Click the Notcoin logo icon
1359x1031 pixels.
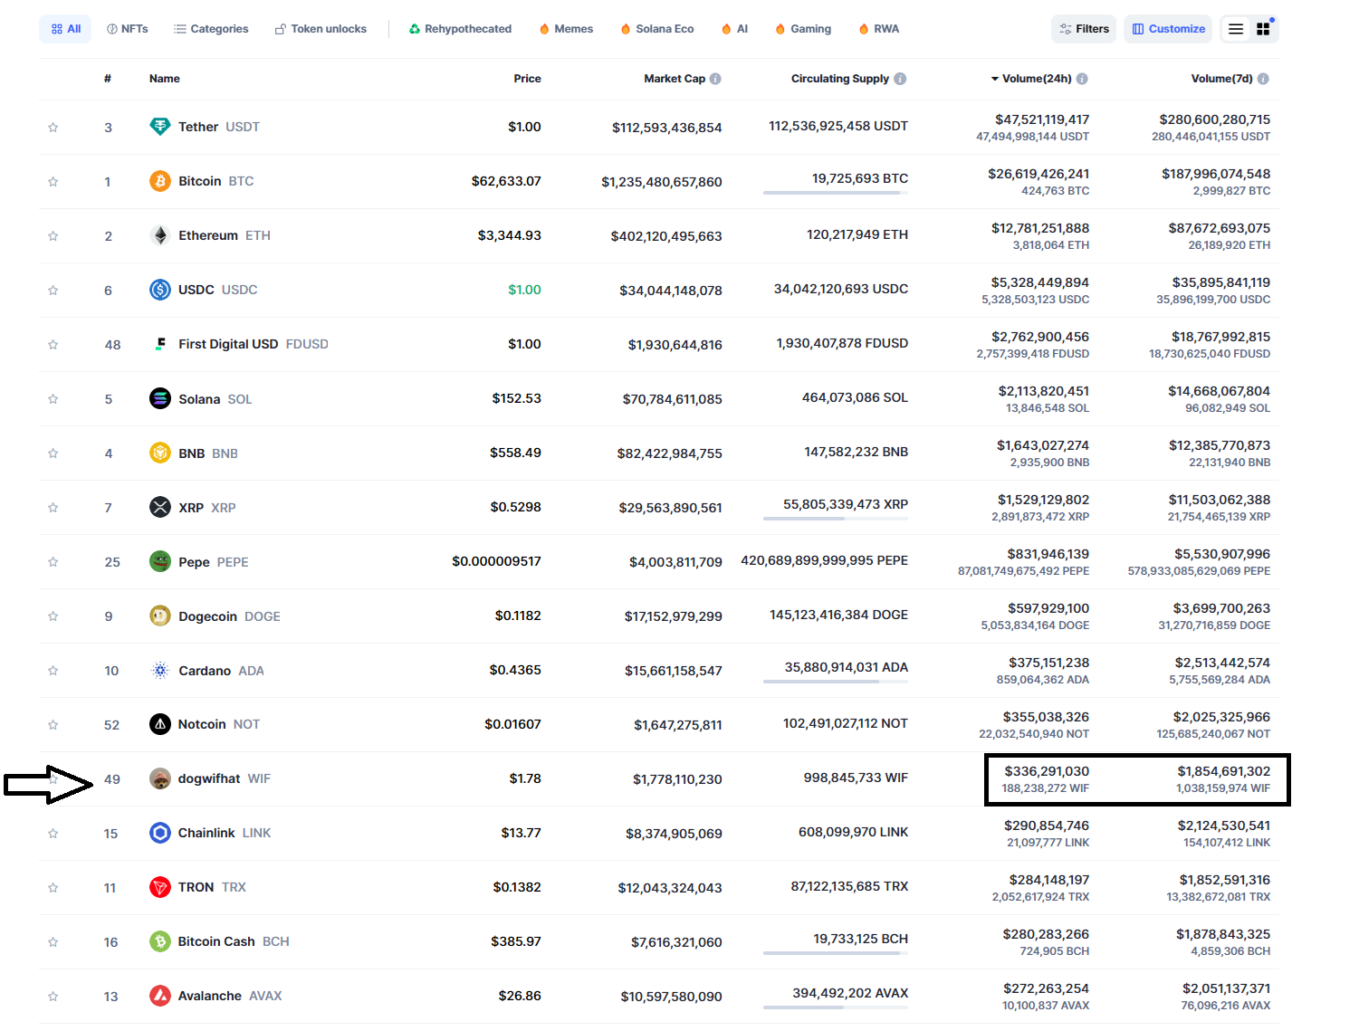160,724
